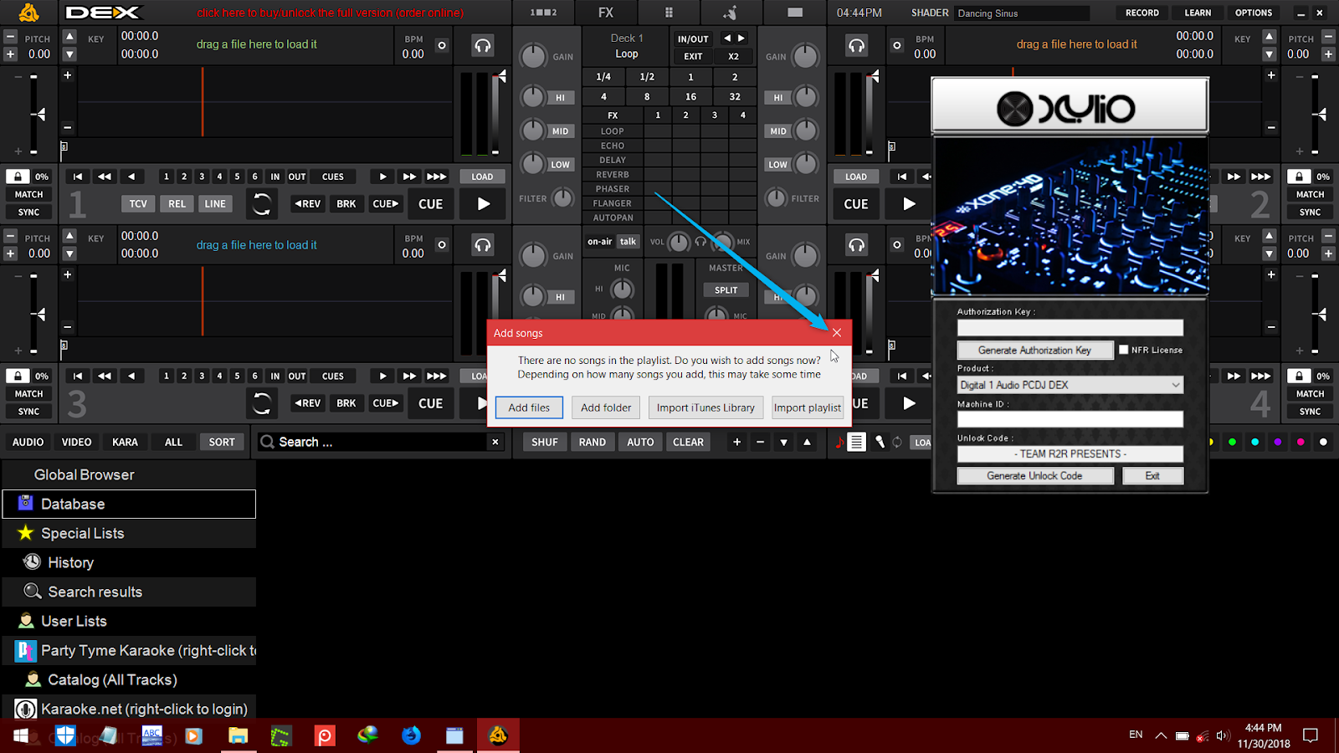Open the OPTIONS menu
Screen dimensions: 1339x753
[x=1254, y=13]
